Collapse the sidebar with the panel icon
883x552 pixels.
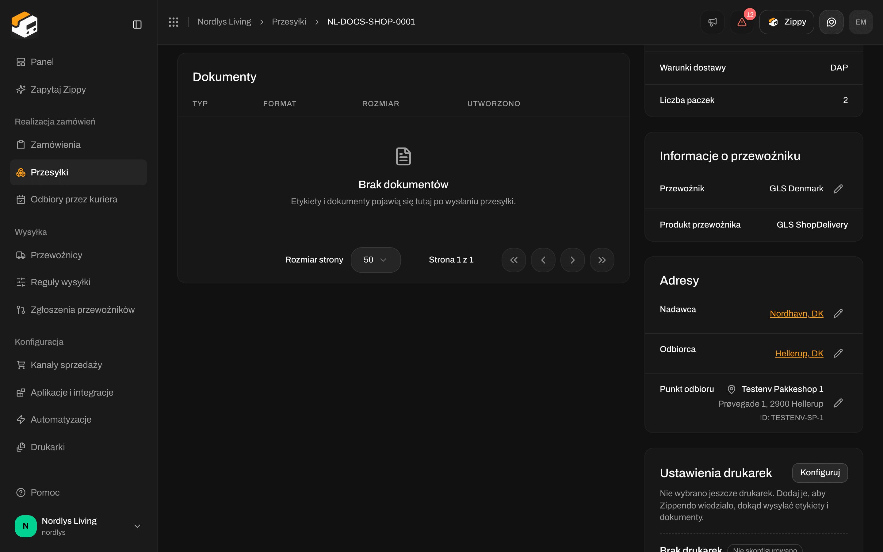tap(137, 25)
